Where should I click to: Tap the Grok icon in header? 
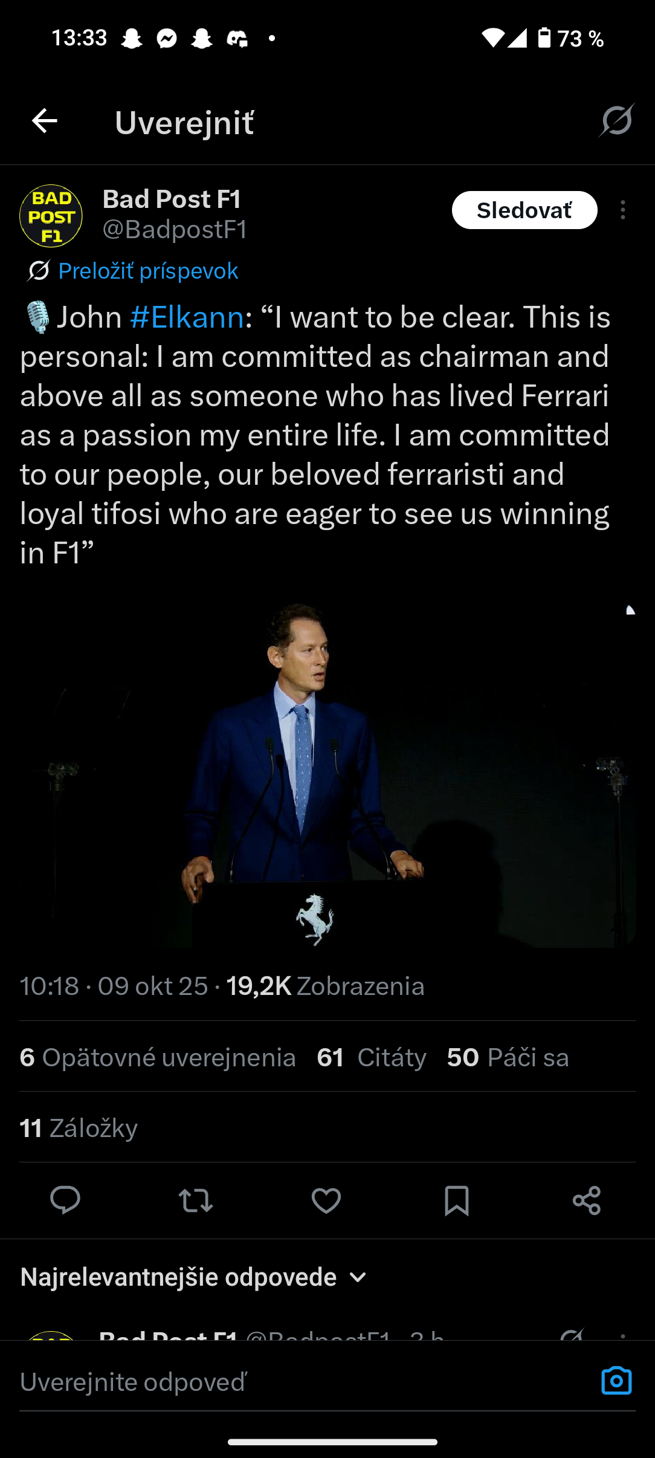click(616, 120)
